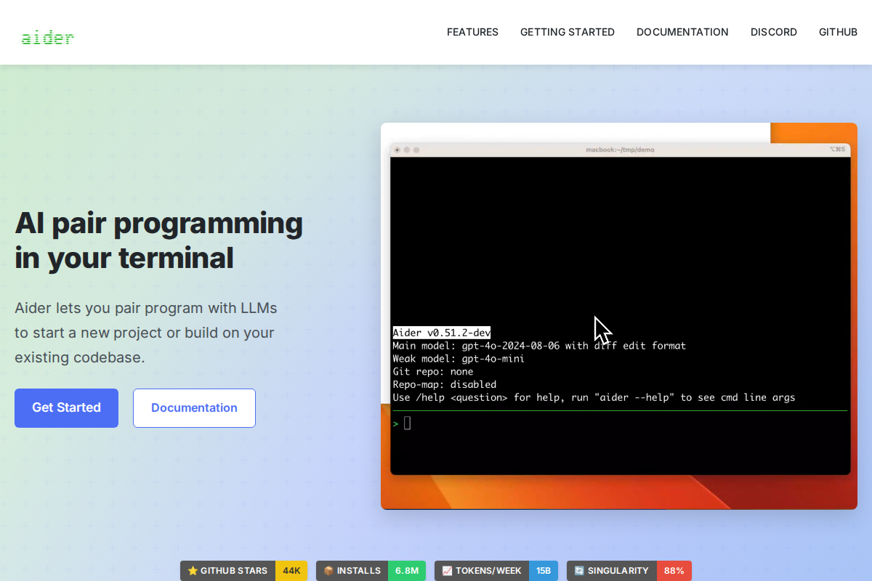
Task: Click the chart icon in Tokens/Week badge
Action: [x=447, y=571]
